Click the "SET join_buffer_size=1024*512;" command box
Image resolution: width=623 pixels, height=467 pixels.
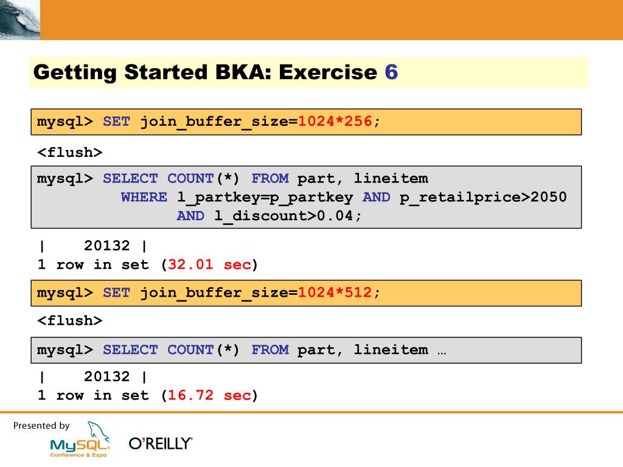(x=306, y=293)
